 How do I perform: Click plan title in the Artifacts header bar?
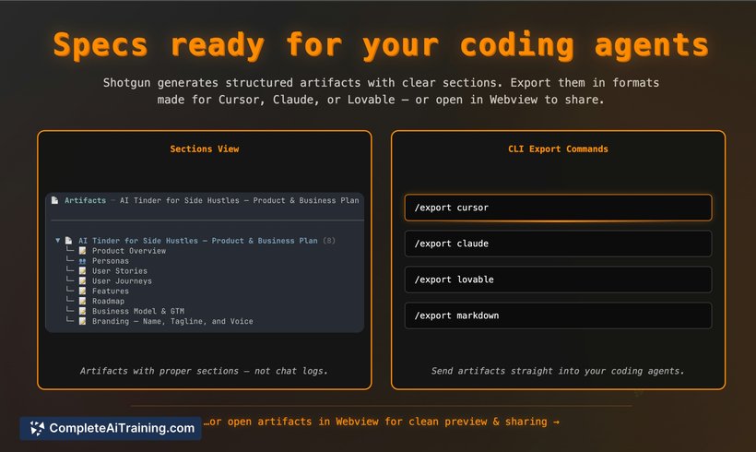click(240, 200)
